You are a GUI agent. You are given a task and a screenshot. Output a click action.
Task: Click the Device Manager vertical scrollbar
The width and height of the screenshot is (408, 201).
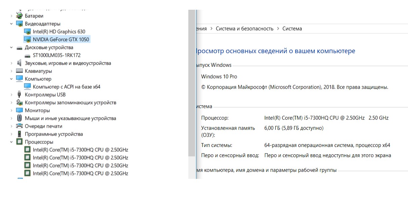point(191,84)
